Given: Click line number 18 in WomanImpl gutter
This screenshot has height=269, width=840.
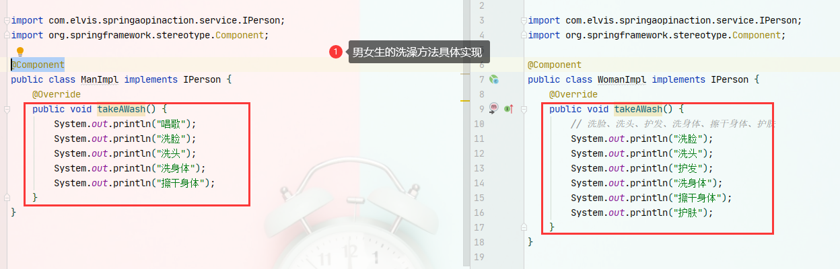Looking at the screenshot, I should pos(479,242).
